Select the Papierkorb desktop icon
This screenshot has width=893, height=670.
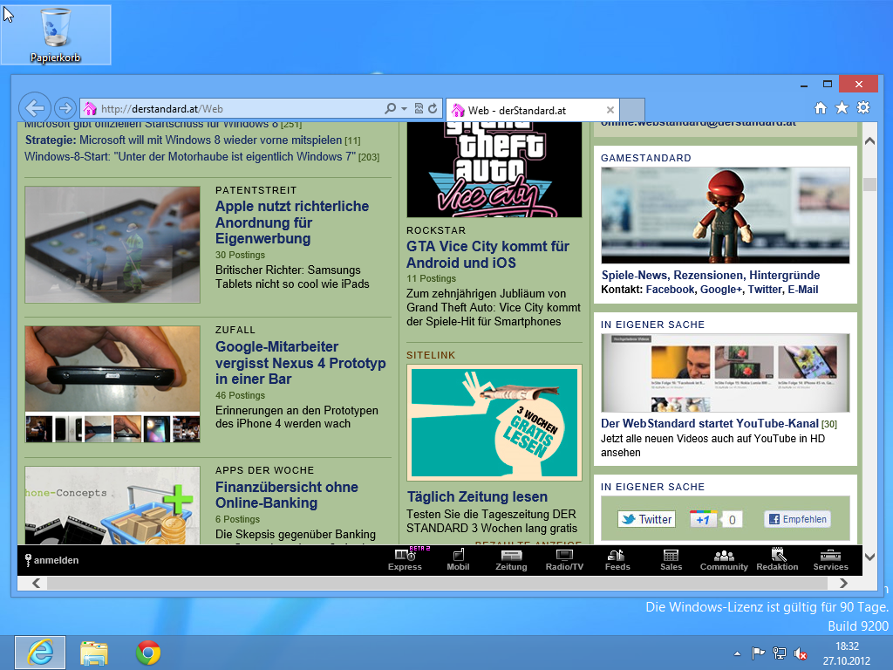pyautogui.click(x=55, y=35)
